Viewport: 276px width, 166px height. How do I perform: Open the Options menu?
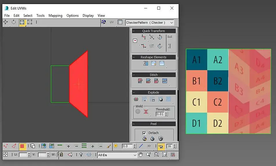click(73, 16)
